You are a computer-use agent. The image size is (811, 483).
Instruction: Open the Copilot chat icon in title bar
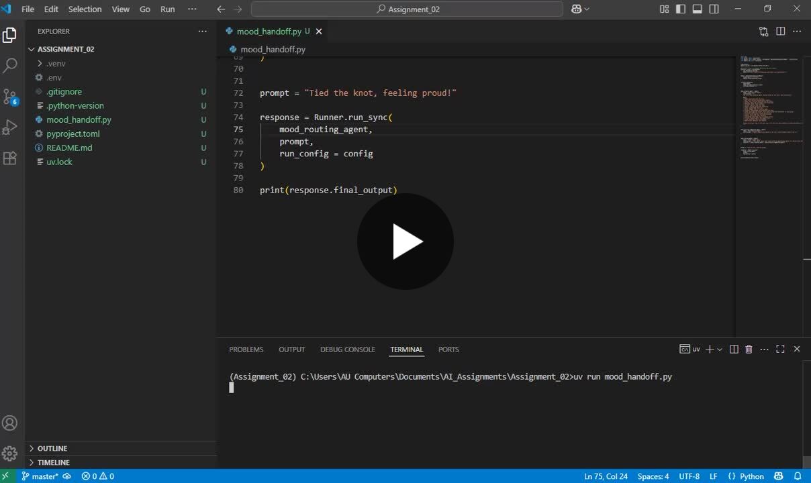576,9
